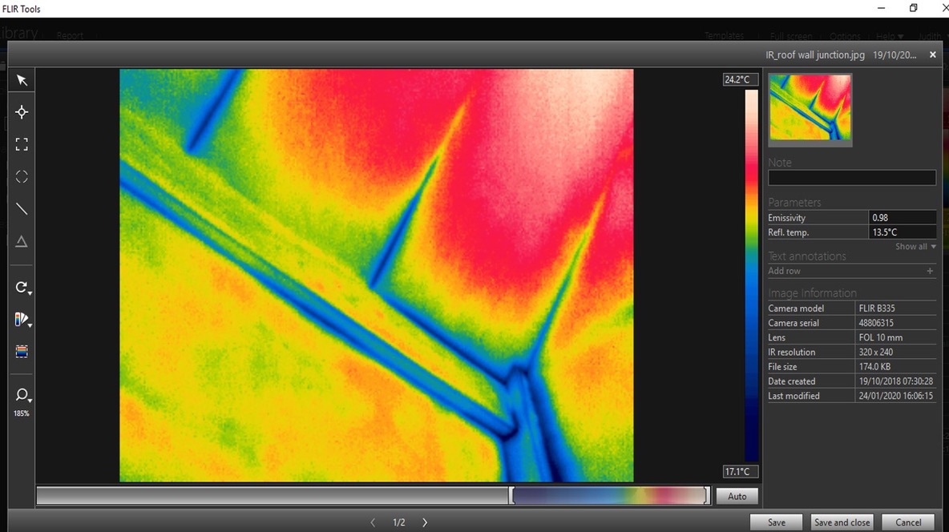The image size is (949, 532).
Task: Open the zoom tool showing 185%
Action: pos(21,395)
